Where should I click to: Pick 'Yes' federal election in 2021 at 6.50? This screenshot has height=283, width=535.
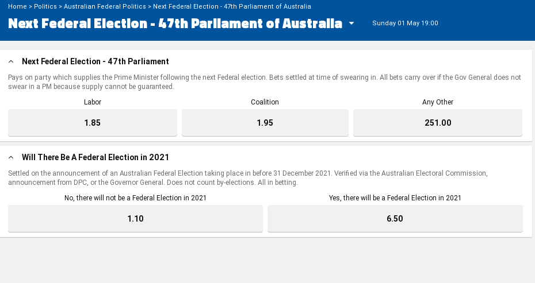395,219
